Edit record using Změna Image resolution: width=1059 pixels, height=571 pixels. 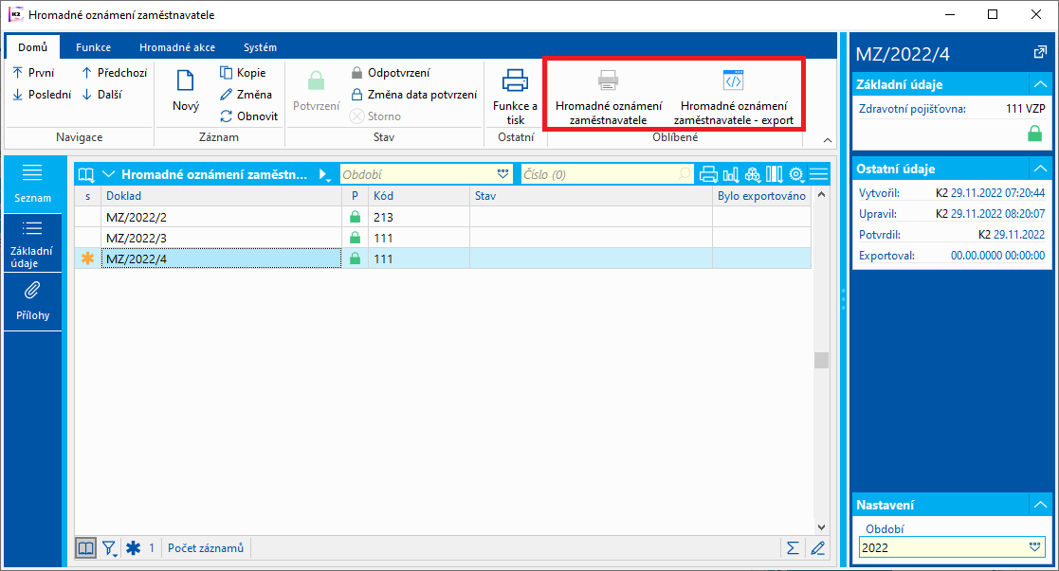tap(246, 95)
